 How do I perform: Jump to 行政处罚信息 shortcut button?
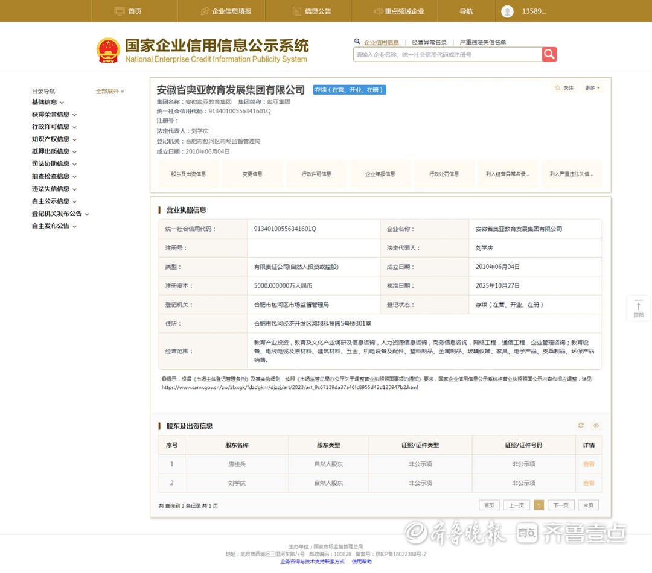click(444, 174)
